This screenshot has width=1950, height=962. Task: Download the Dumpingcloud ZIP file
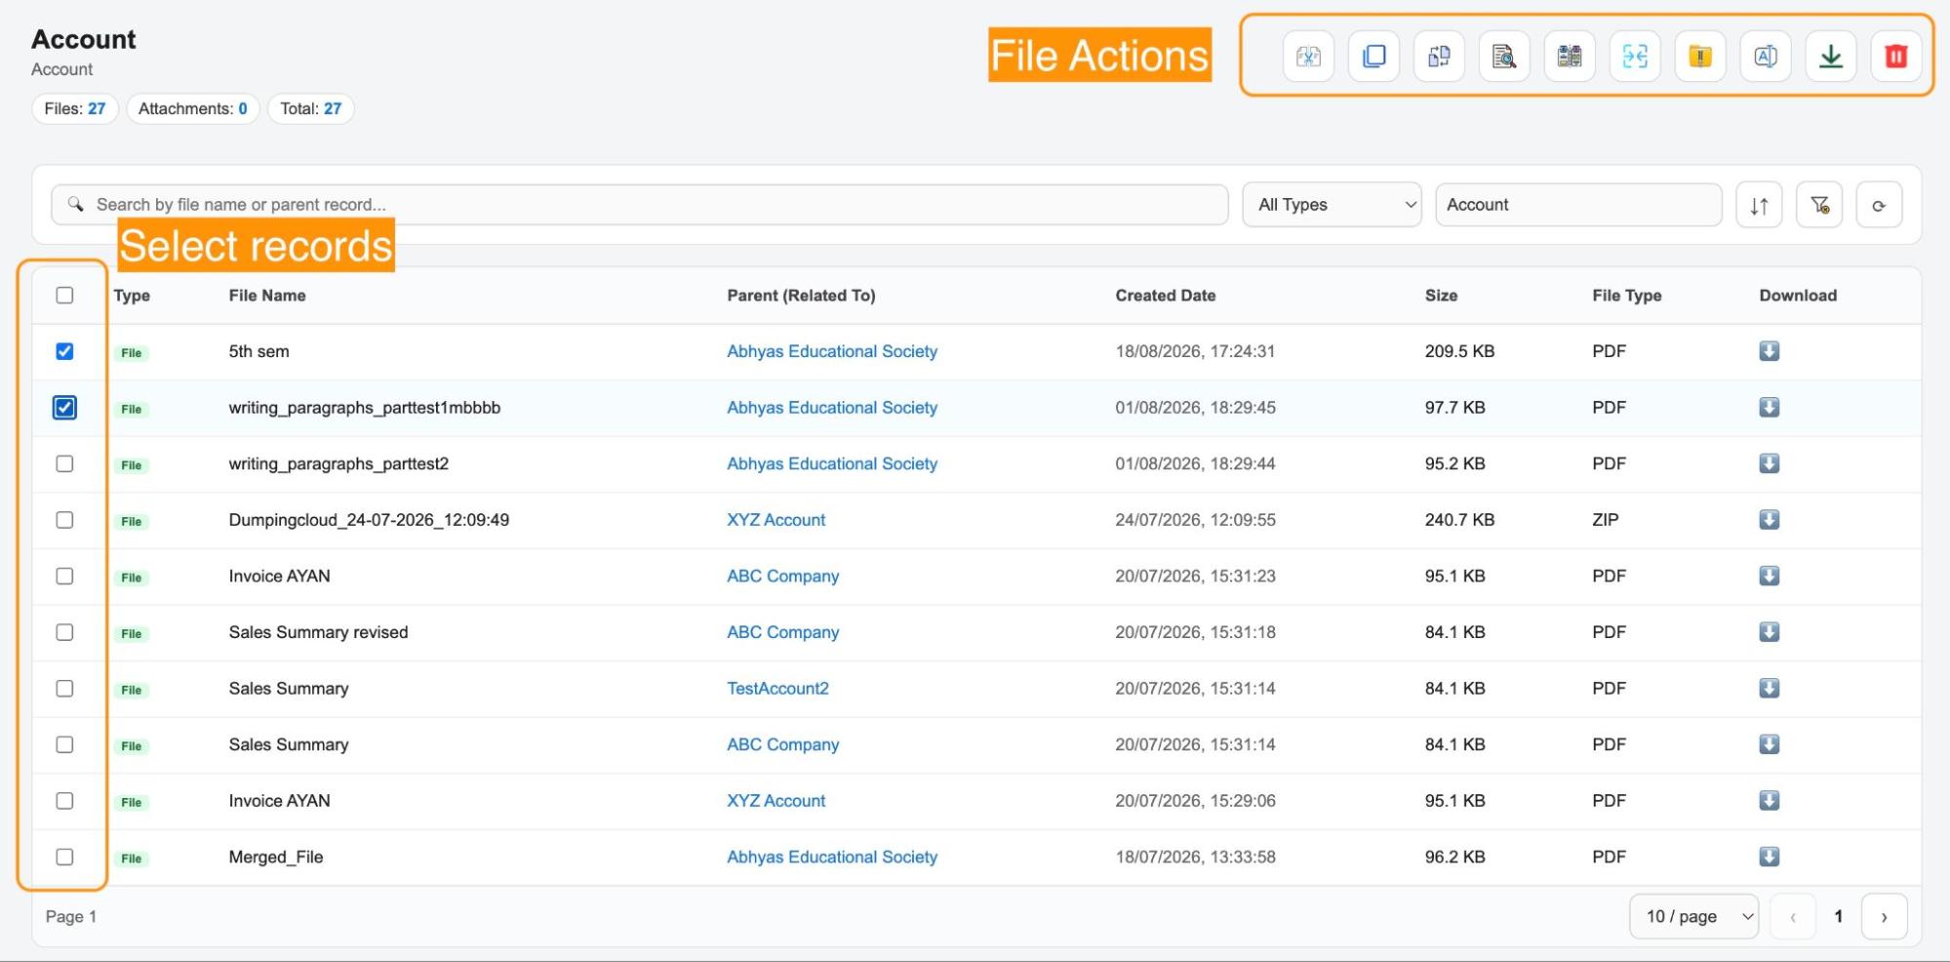click(1769, 520)
